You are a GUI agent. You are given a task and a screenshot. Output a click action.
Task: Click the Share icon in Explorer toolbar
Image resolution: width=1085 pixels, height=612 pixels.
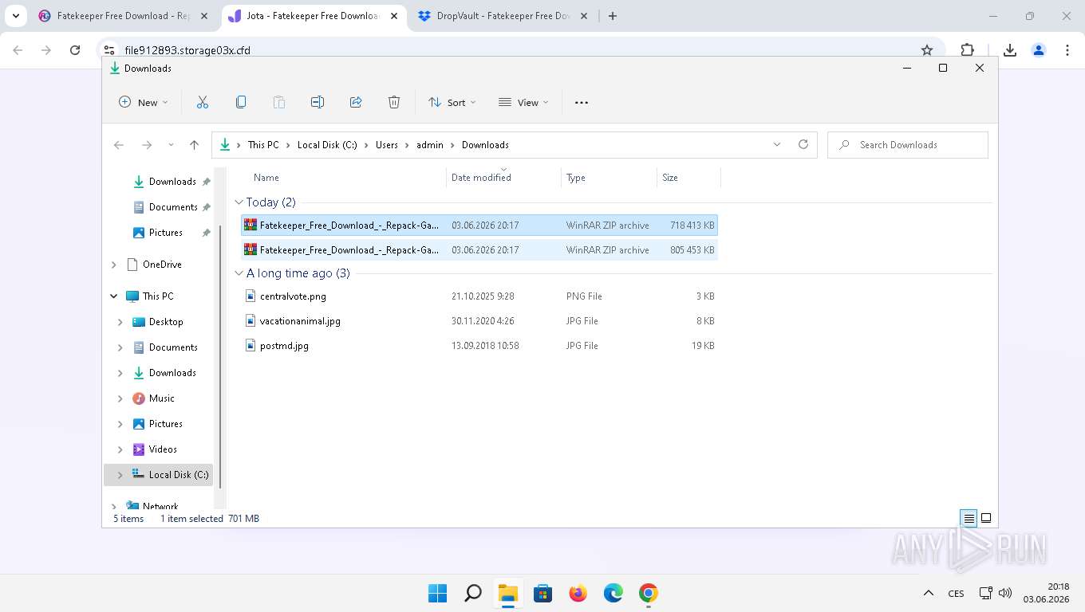pyautogui.click(x=356, y=102)
